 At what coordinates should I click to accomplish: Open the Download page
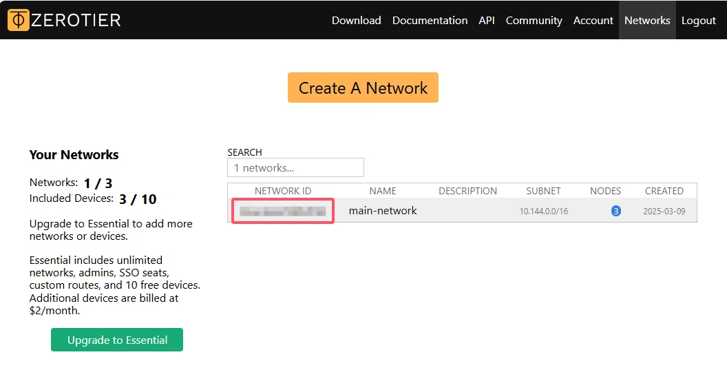coord(356,21)
